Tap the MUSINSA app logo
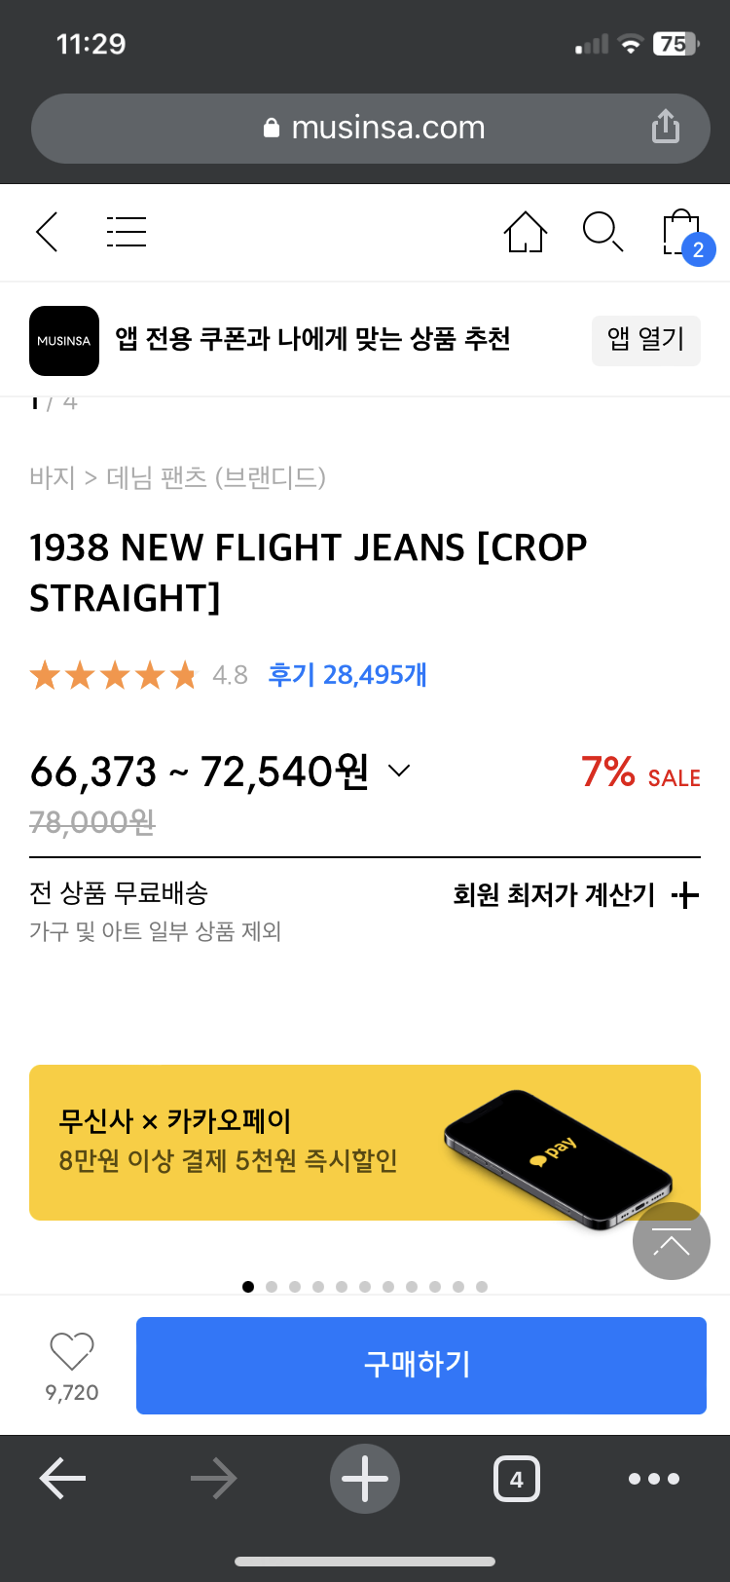This screenshot has width=730, height=1582. pos(64,341)
